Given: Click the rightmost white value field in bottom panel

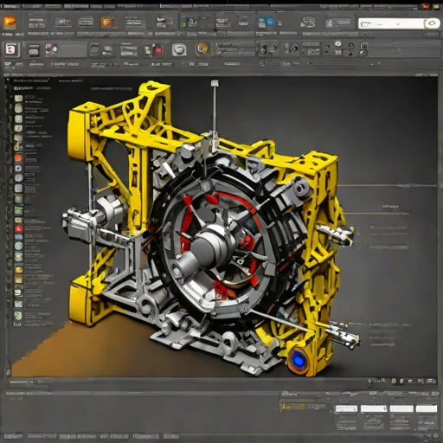Looking at the screenshot, I should pos(427,408).
